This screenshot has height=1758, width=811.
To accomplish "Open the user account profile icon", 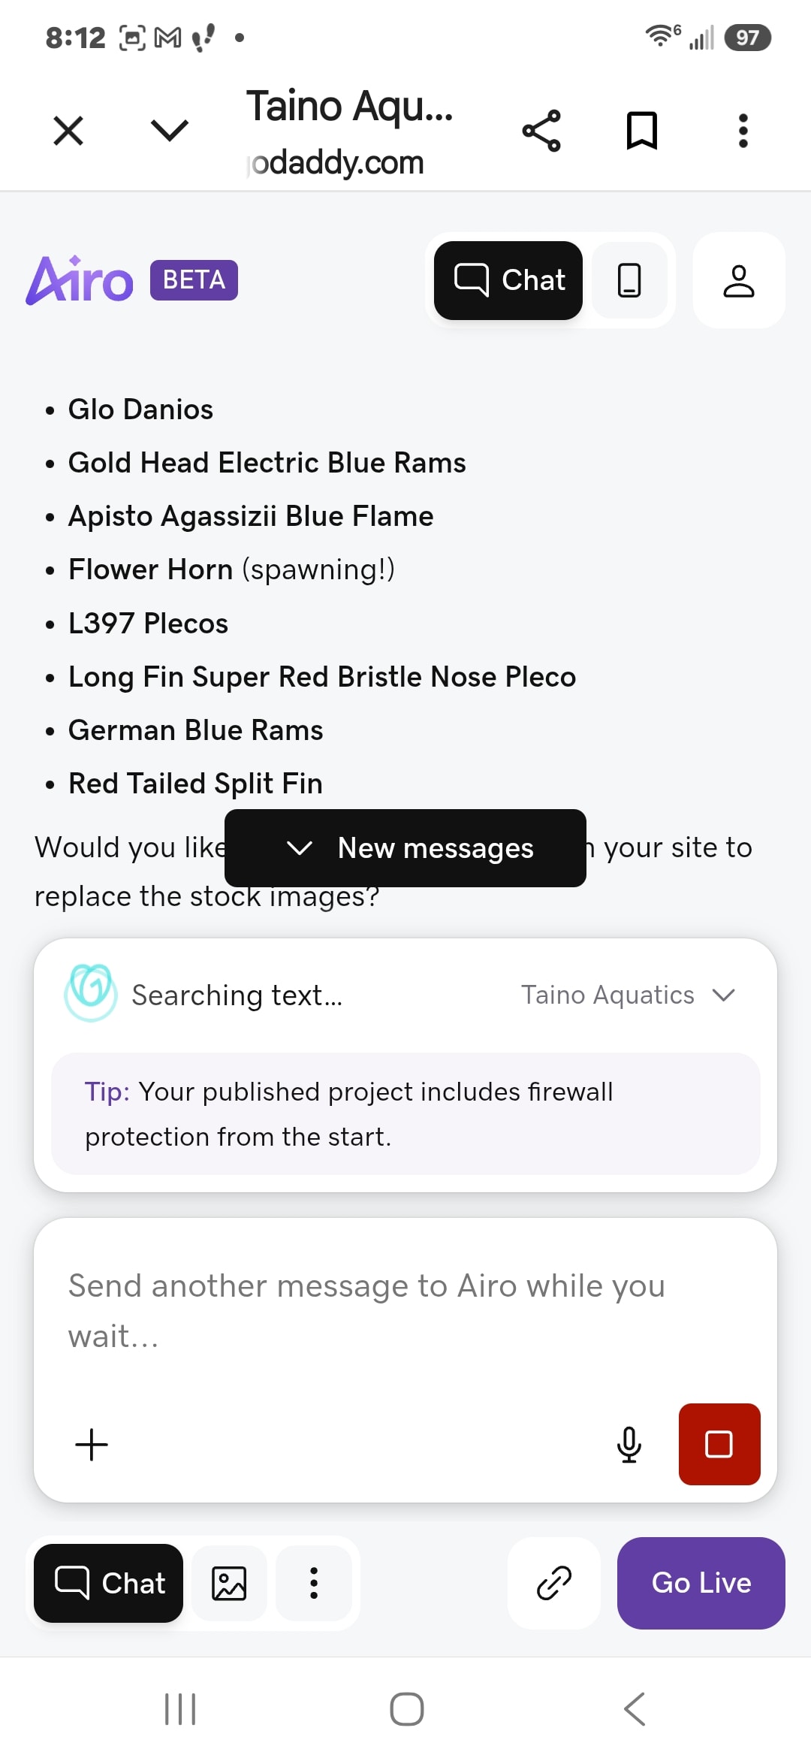I will pos(739,280).
